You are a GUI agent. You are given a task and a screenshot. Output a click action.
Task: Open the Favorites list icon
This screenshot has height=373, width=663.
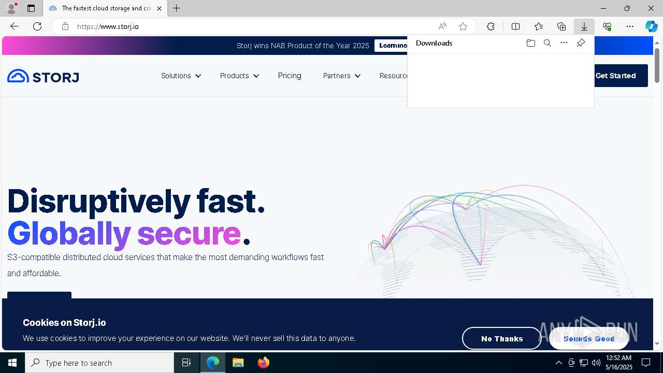click(x=539, y=26)
